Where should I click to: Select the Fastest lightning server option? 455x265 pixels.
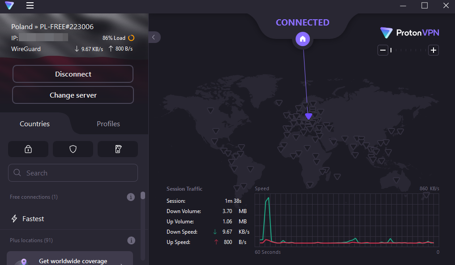pos(33,218)
